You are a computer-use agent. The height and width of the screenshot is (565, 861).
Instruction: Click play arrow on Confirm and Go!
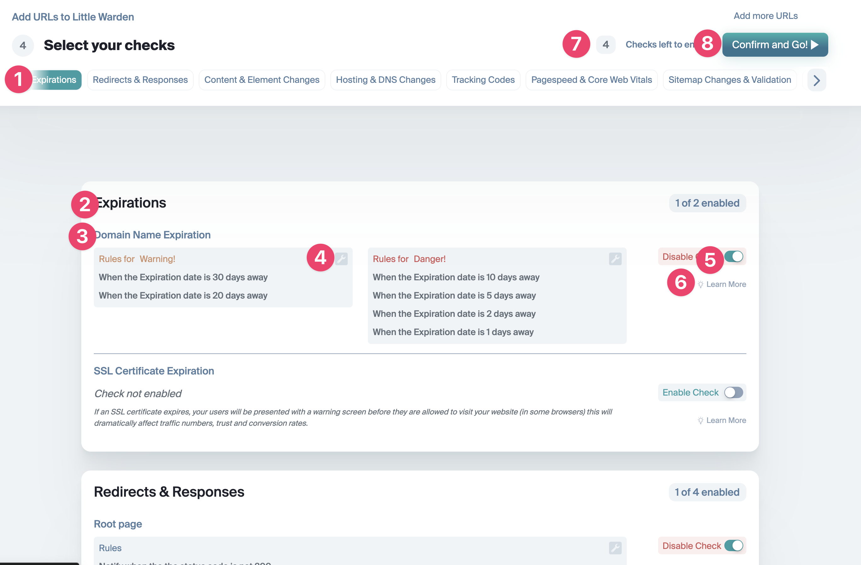tap(815, 44)
